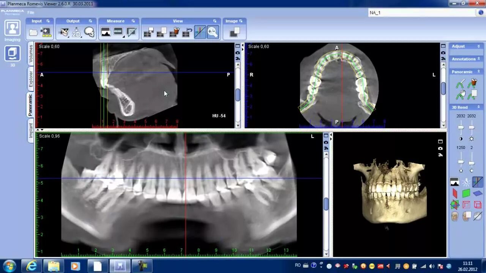This screenshot has height=273, width=486.
Task: Expand the Input toolbar group
Action: coord(48,21)
